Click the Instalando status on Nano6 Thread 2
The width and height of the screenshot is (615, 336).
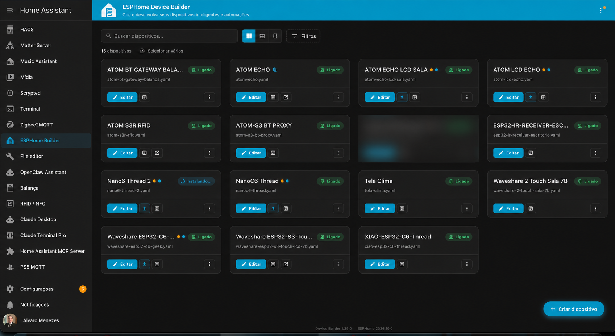(196, 181)
